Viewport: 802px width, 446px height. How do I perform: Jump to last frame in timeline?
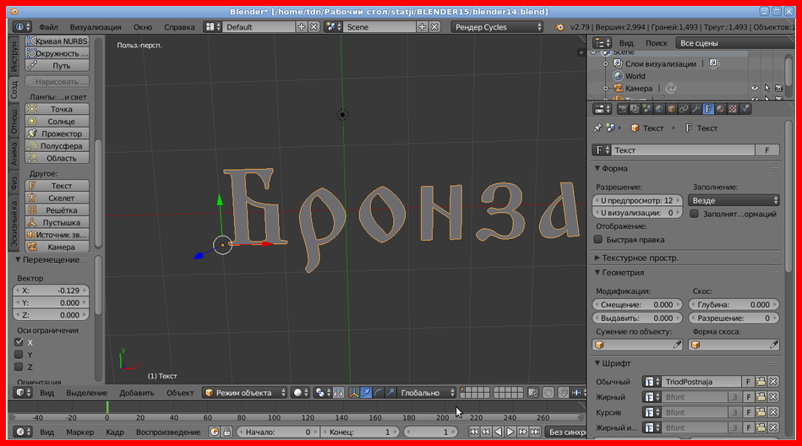535,432
